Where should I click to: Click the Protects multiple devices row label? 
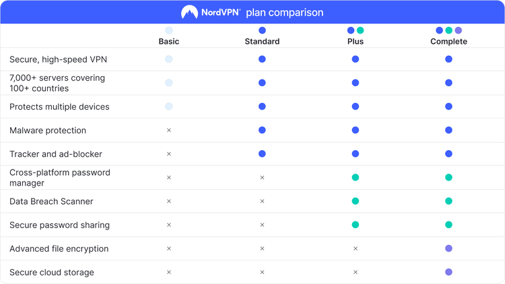pos(59,107)
